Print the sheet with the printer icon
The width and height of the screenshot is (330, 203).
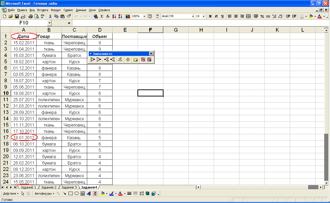(x=31, y=16)
